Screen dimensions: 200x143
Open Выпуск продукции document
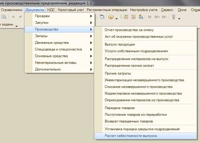click(145, 45)
